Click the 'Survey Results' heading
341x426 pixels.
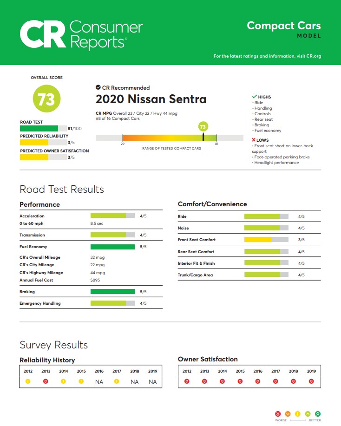54,345
